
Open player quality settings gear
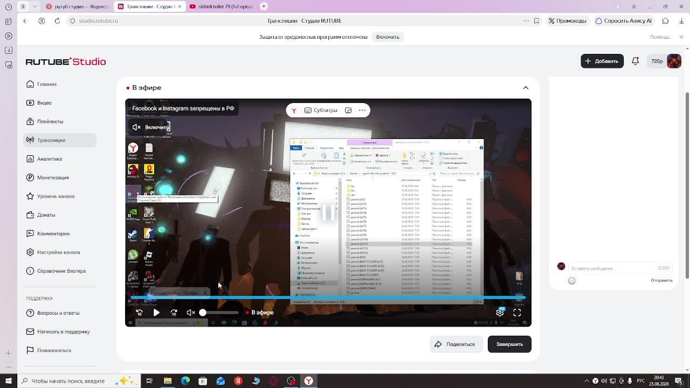(500, 313)
